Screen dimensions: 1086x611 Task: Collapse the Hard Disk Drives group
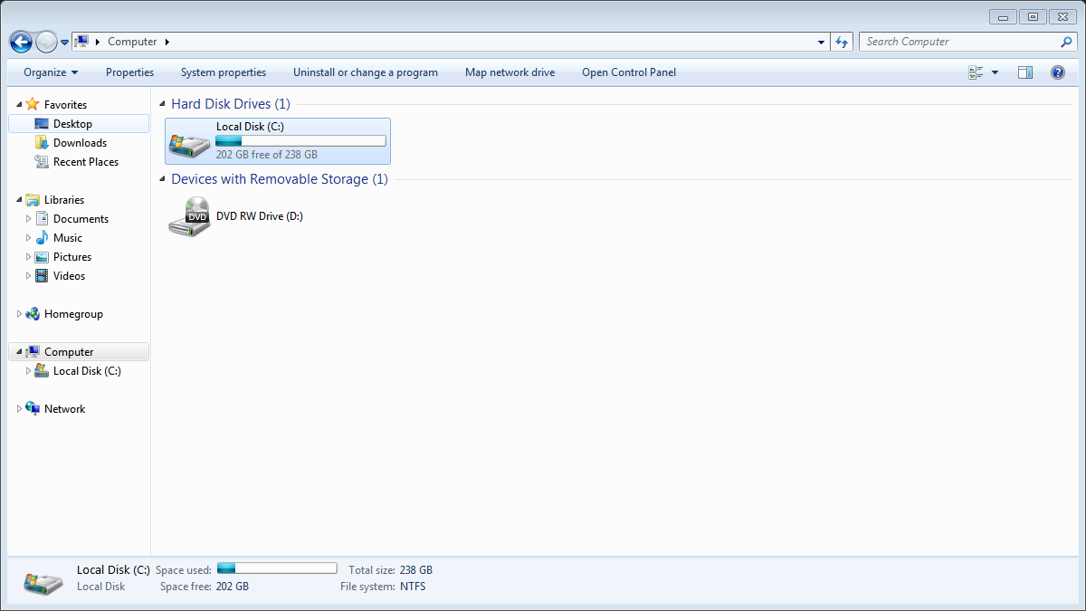click(162, 104)
